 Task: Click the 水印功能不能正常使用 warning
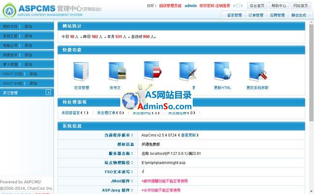tap(161, 190)
